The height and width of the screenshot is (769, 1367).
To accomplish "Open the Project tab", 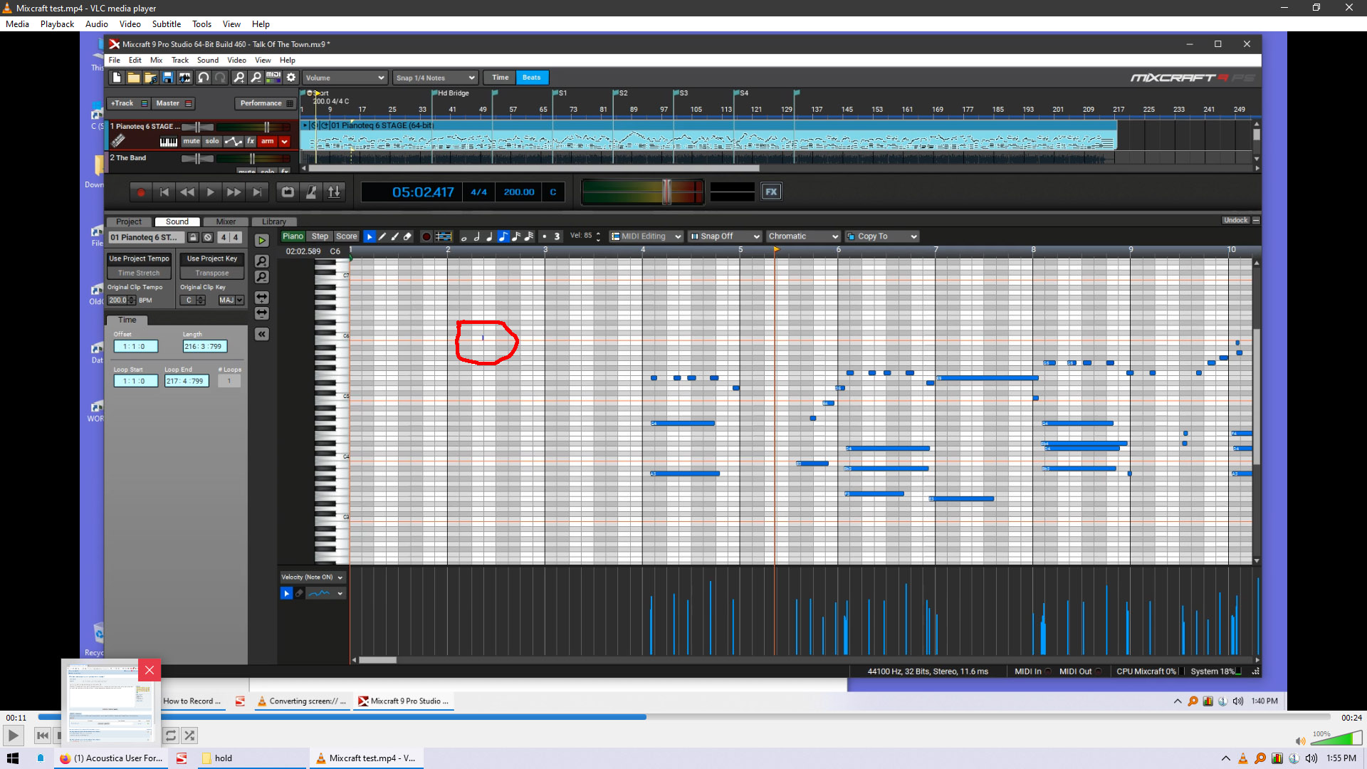I will pyautogui.click(x=129, y=222).
